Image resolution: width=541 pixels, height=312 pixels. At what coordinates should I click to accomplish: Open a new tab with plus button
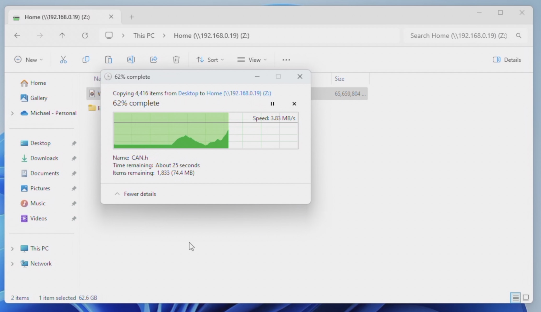click(x=132, y=17)
